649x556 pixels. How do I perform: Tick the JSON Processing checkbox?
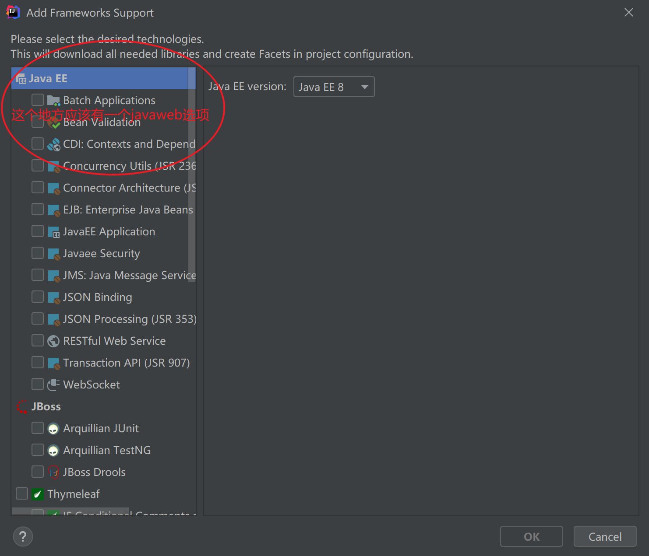pyautogui.click(x=38, y=318)
